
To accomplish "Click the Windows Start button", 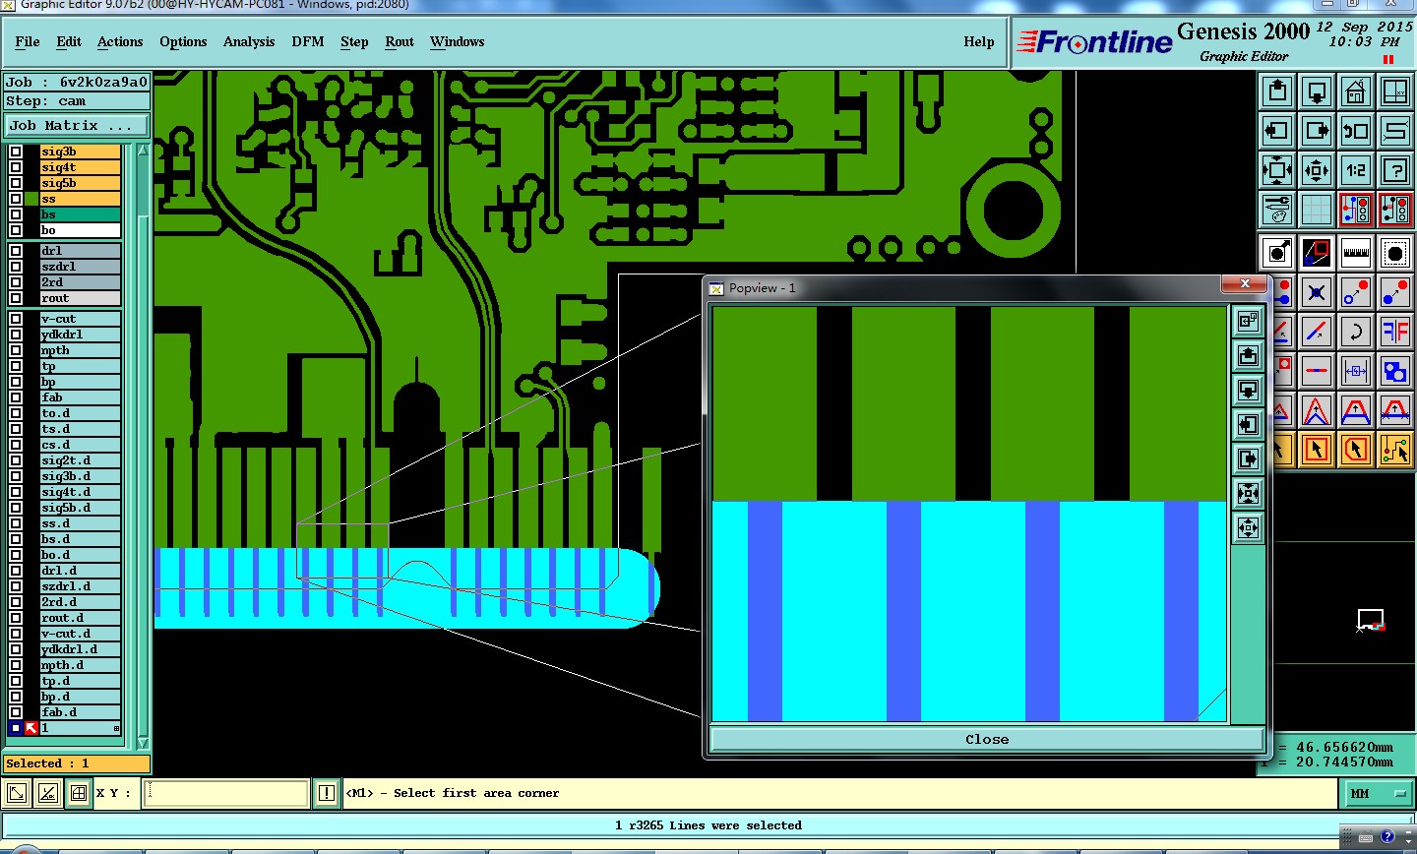I will (25, 848).
